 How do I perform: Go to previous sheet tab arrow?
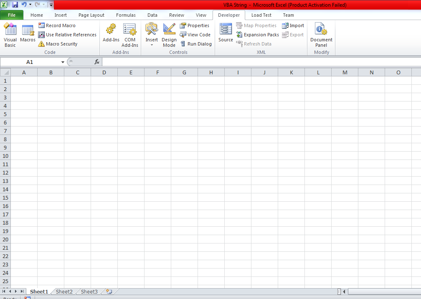[10, 291]
